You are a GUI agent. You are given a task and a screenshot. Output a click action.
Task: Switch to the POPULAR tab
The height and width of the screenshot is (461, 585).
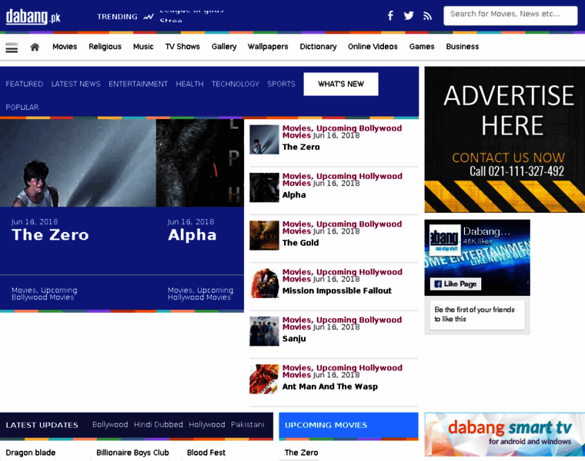22,108
